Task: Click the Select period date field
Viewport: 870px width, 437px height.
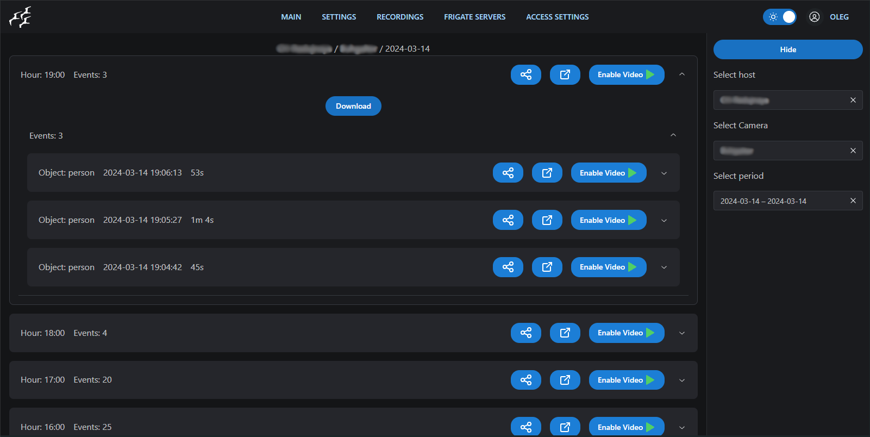Action: pos(780,201)
